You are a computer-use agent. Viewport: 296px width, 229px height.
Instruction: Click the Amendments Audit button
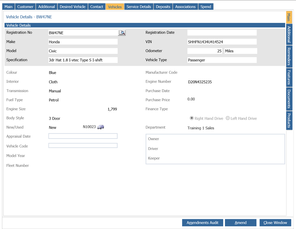tap(203, 223)
